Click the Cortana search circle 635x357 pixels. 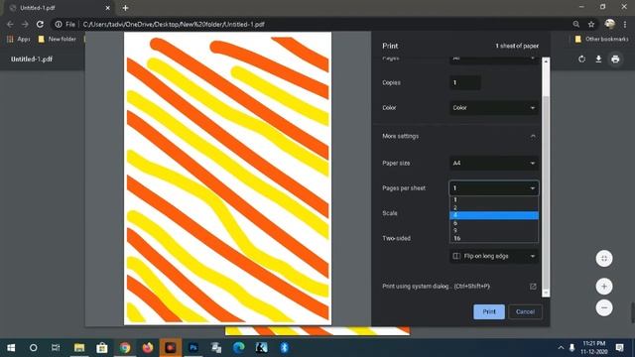click(33, 348)
